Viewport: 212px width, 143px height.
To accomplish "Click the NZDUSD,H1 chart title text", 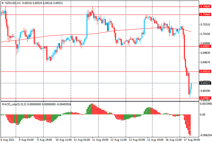I will pyautogui.click(x=13, y=3).
